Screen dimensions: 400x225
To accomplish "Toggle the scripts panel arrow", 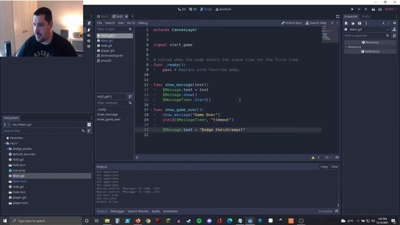I will pyautogui.click(x=137, y=157).
